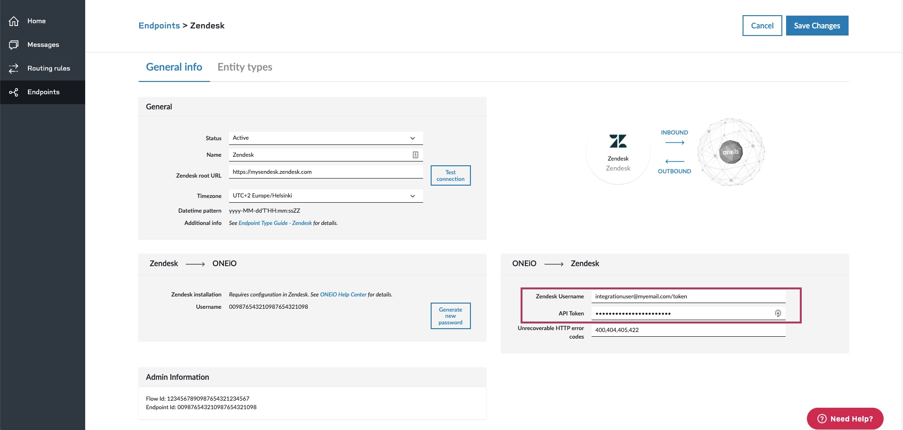Click the Routing rules arrows icon

[14, 68]
